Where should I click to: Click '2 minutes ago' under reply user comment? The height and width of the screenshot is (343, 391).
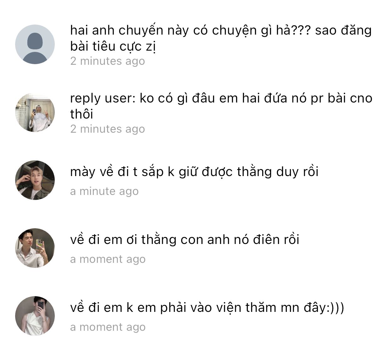(107, 129)
